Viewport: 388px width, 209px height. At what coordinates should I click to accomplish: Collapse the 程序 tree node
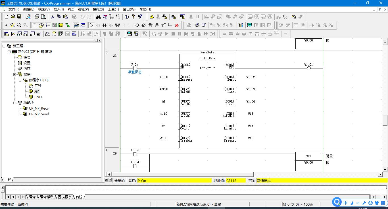click(15, 74)
